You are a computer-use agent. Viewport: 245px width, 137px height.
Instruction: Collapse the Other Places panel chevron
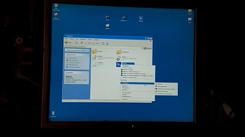click(88, 55)
